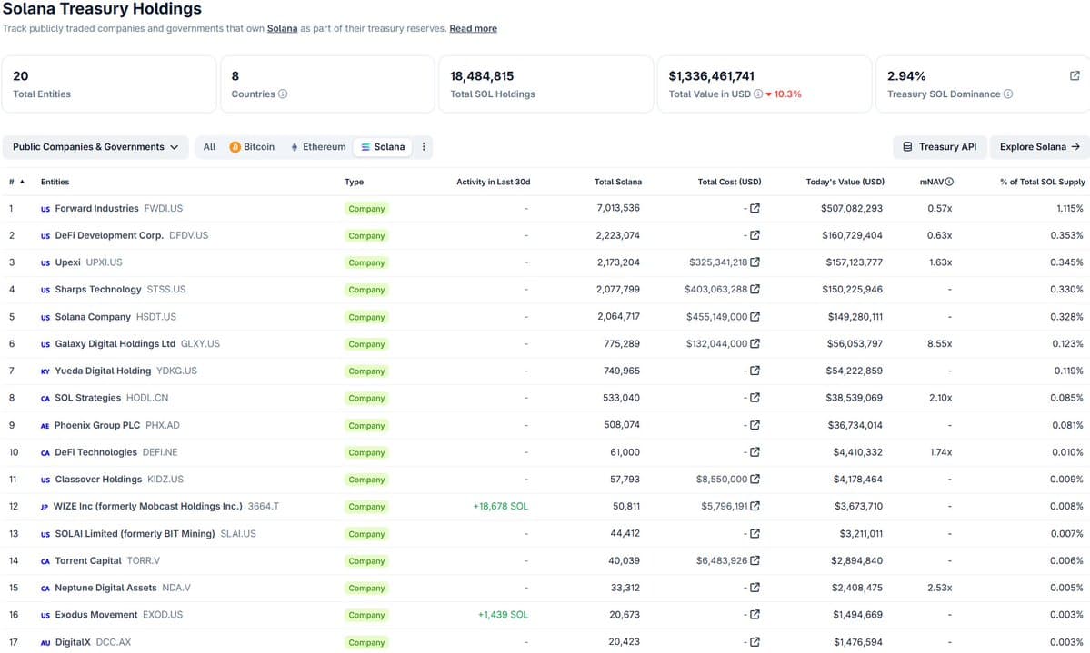Open the three-dot more options menu

click(424, 146)
